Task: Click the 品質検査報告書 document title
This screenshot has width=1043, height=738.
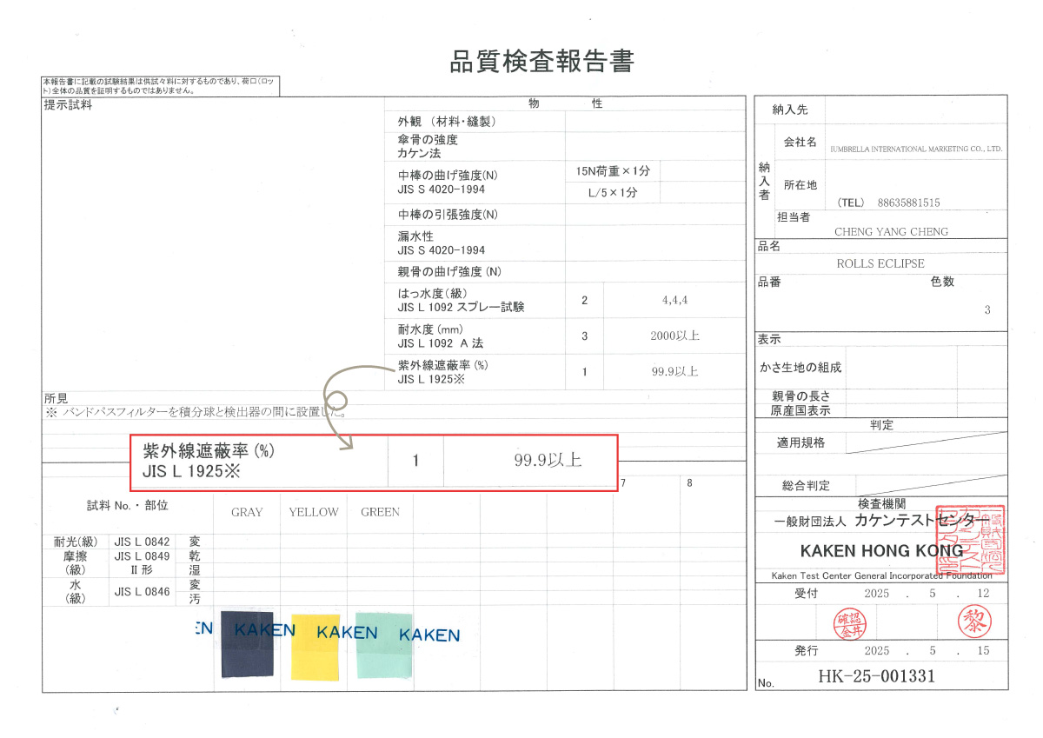Action: 541,62
